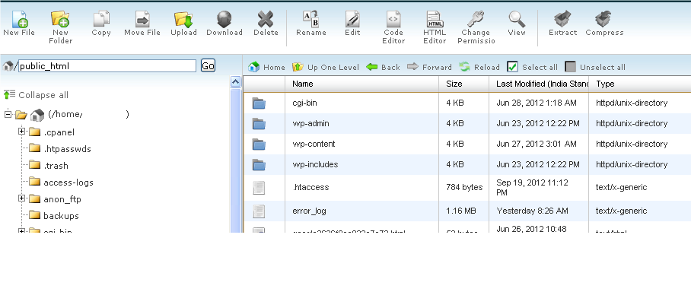Click home icon beside the path field
The image size is (691, 292).
point(8,66)
